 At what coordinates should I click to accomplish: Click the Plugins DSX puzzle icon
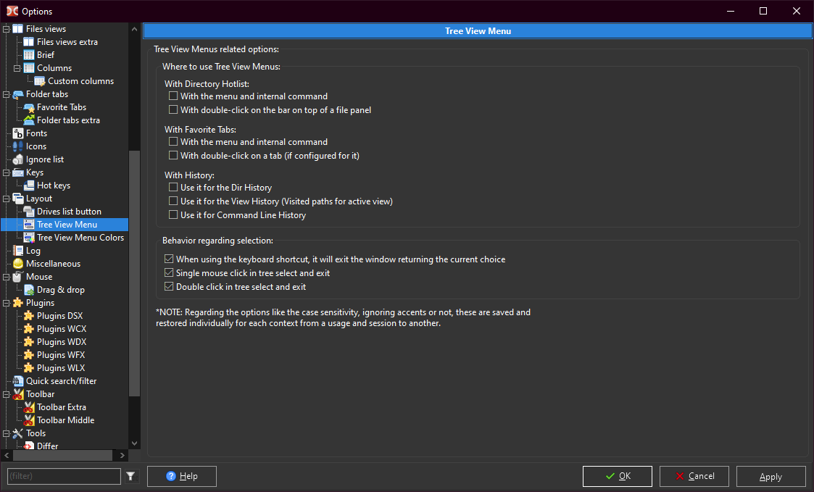(29, 316)
